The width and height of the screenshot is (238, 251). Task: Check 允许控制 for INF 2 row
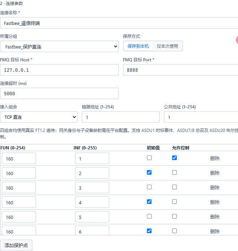coord(174,173)
